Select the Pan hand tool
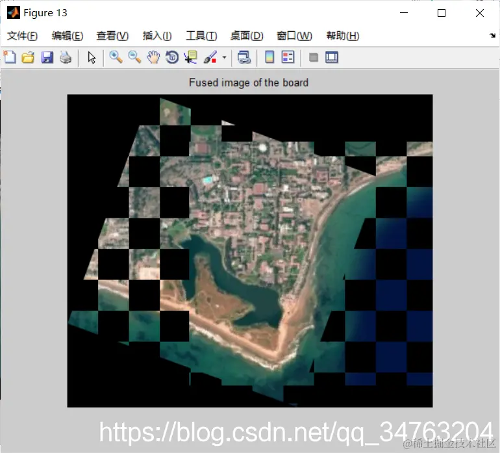 pos(153,57)
